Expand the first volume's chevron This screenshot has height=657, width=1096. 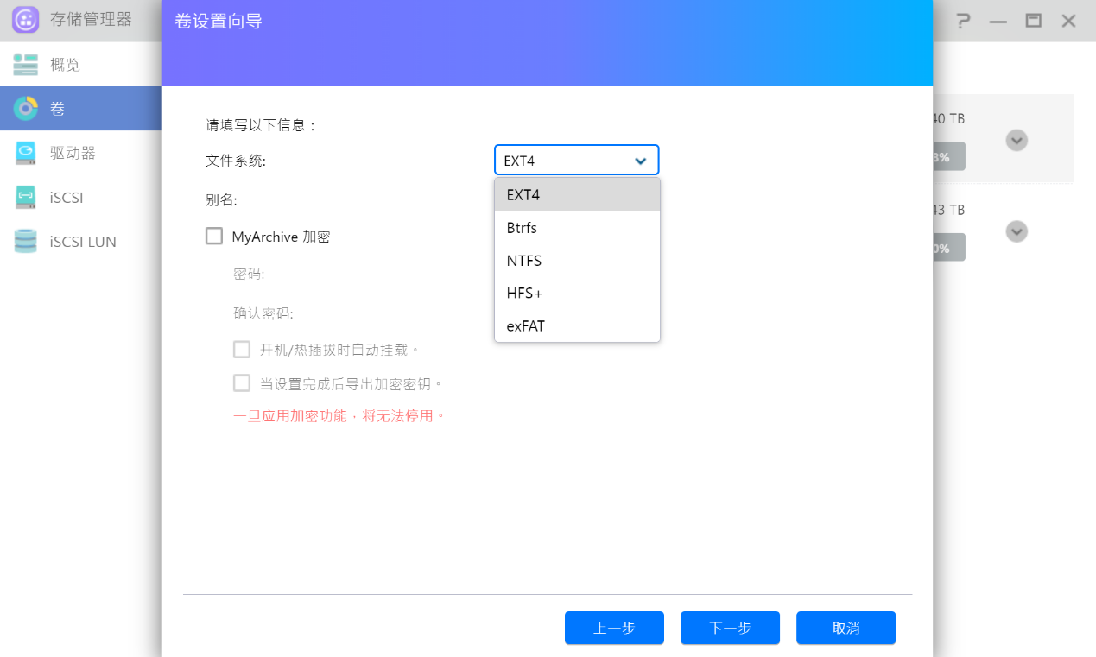(1017, 140)
